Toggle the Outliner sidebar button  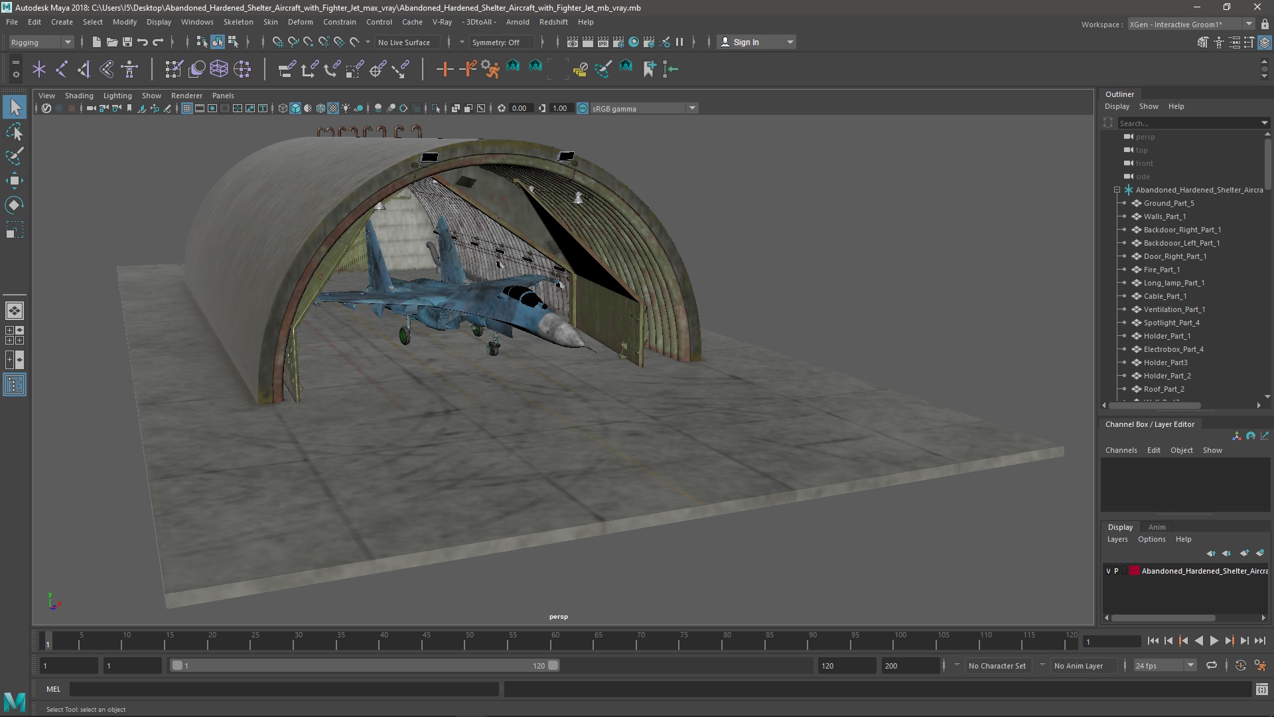coord(15,384)
